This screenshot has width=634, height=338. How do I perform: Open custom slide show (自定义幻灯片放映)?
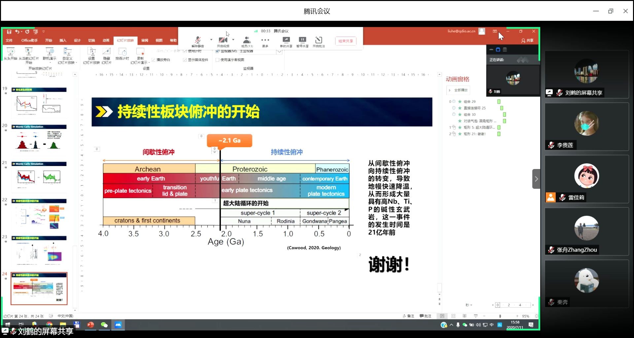click(x=67, y=55)
